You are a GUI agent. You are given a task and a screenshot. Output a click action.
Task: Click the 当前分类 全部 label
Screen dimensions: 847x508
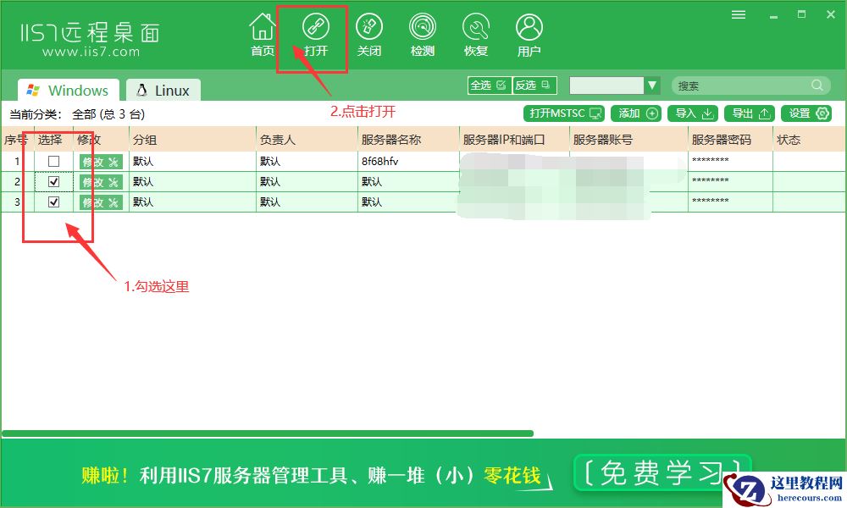coord(77,114)
